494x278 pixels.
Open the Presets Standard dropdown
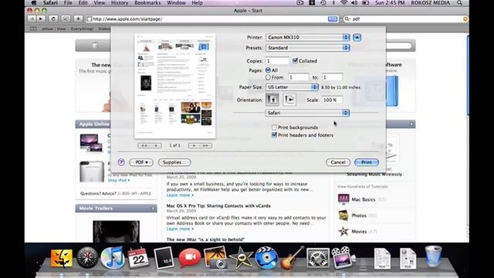[x=307, y=48]
